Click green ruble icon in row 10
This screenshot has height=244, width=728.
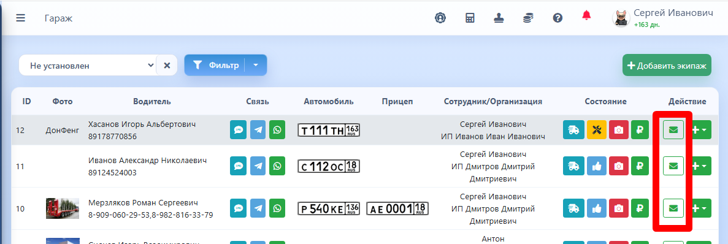pyautogui.click(x=640, y=208)
